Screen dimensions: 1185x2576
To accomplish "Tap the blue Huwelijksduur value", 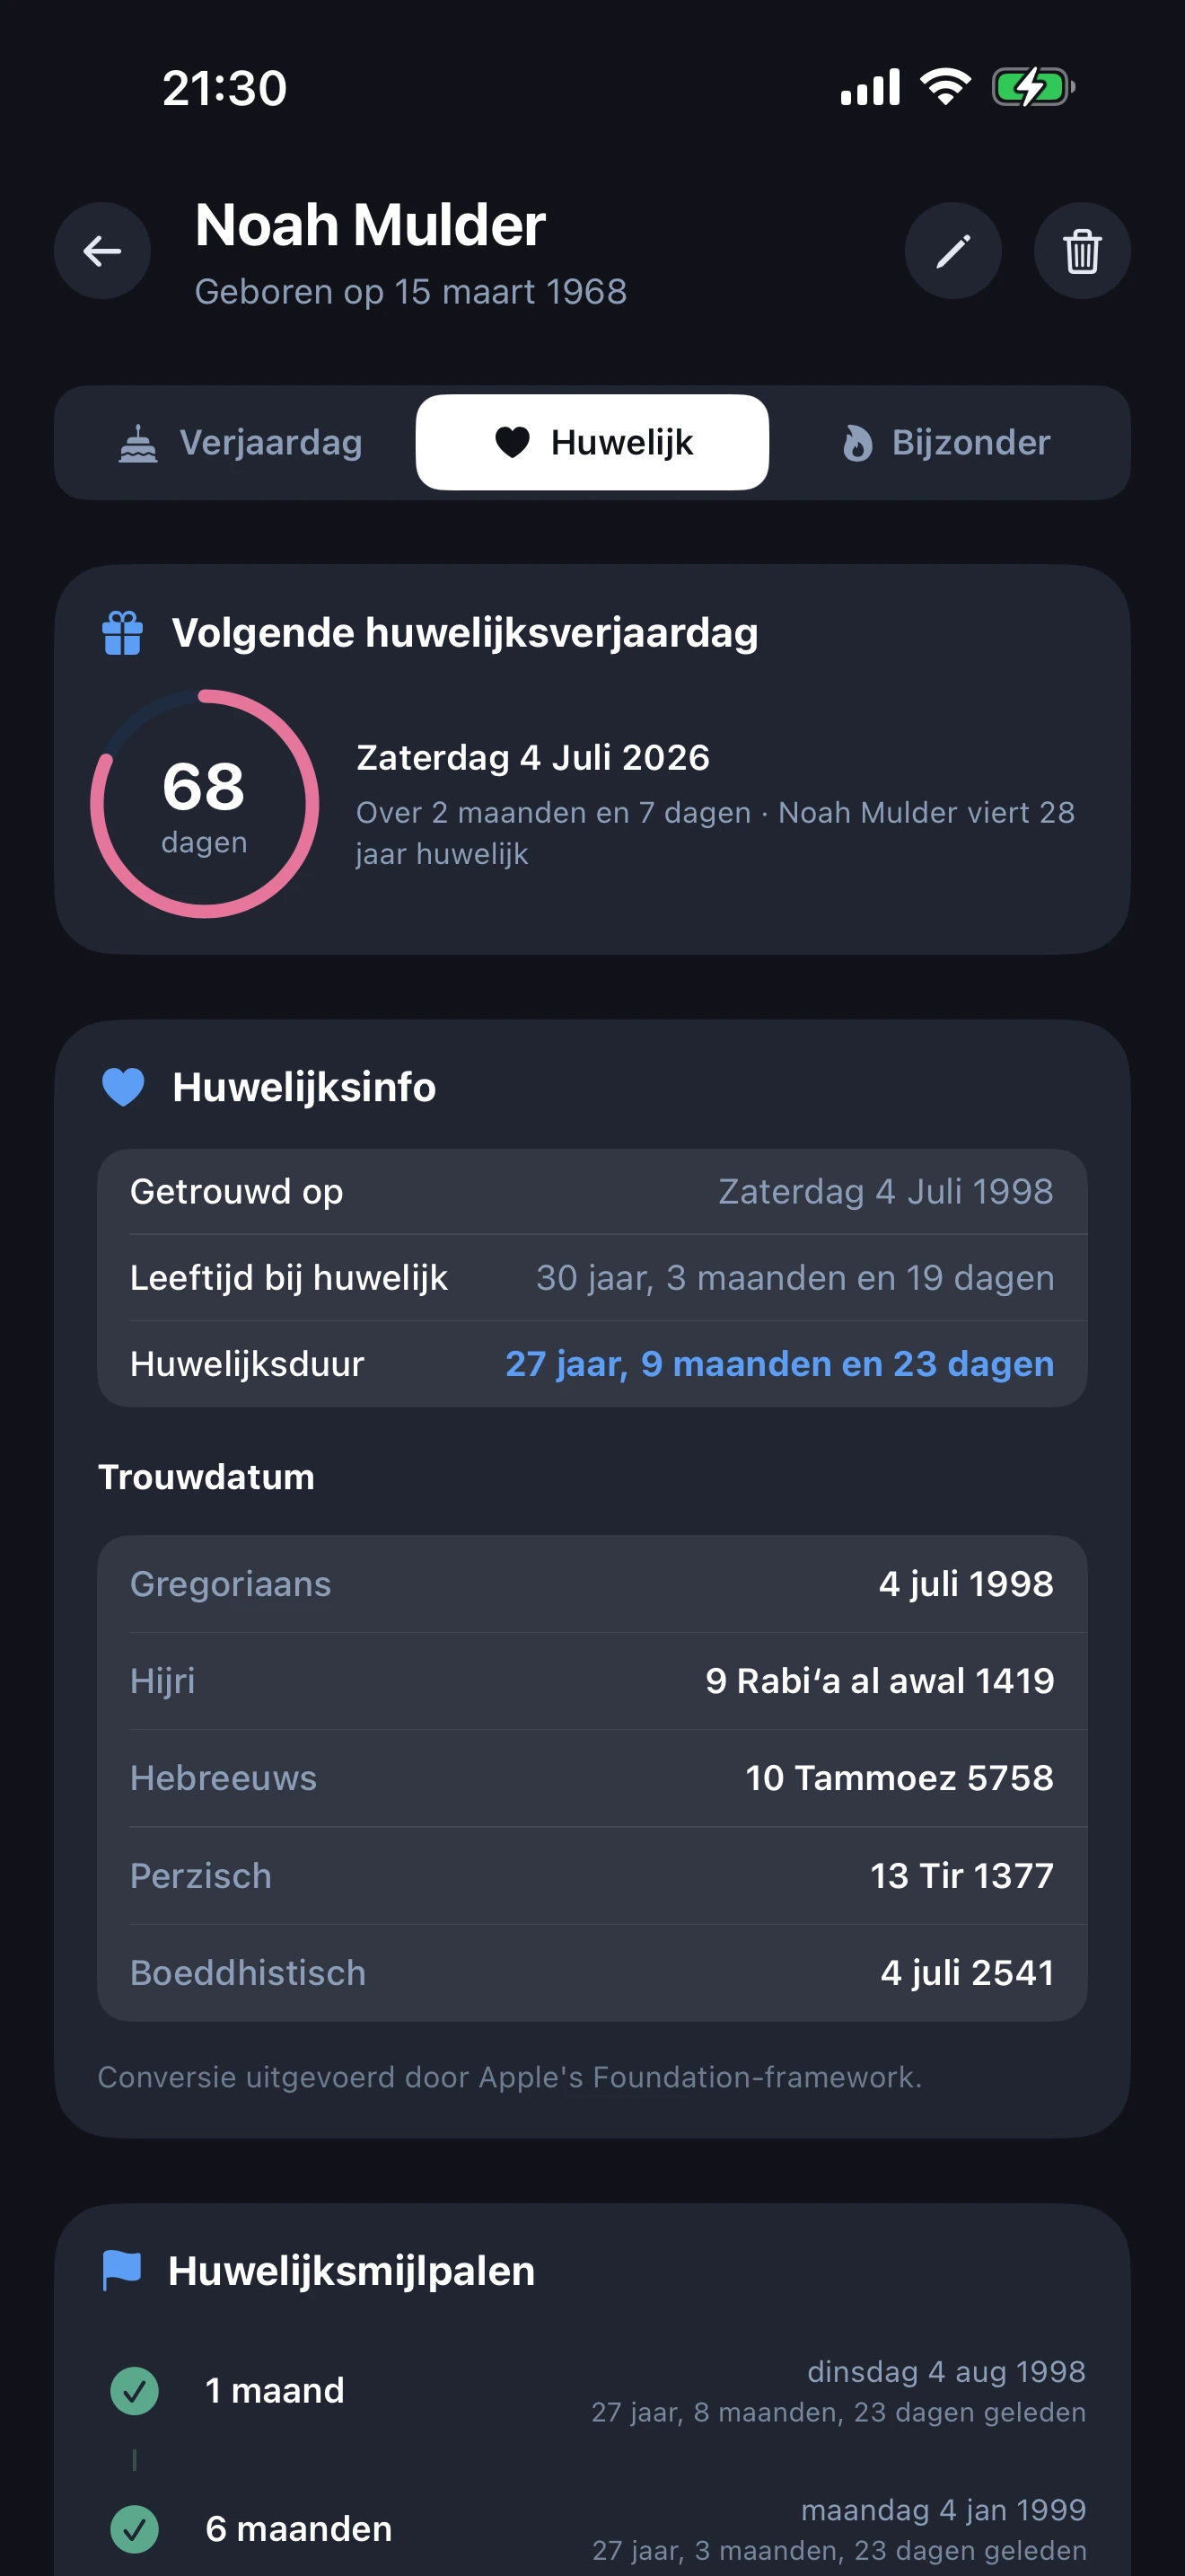I will point(779,1364).
